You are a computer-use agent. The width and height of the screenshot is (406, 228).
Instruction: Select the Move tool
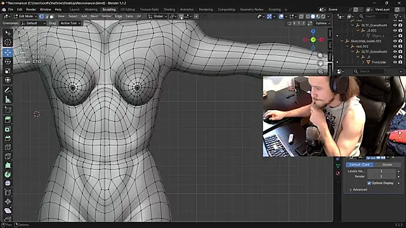point(8,53)
